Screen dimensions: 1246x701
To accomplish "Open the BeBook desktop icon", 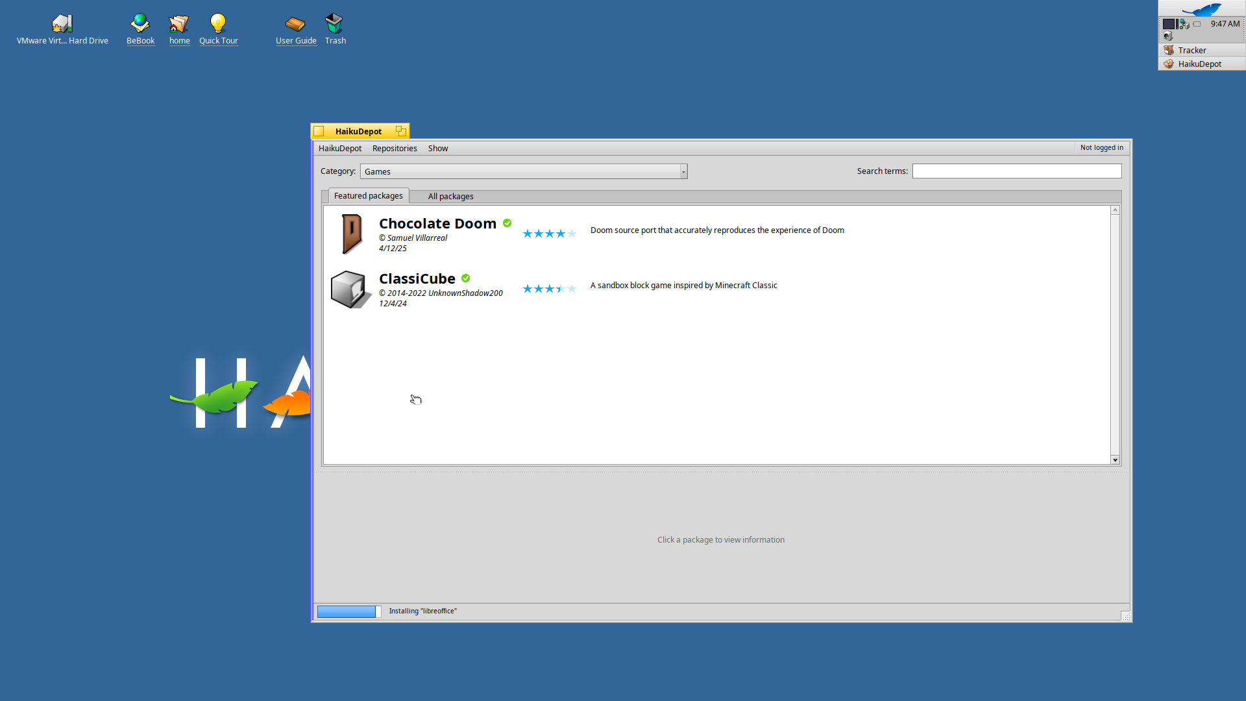I will 140,24.
